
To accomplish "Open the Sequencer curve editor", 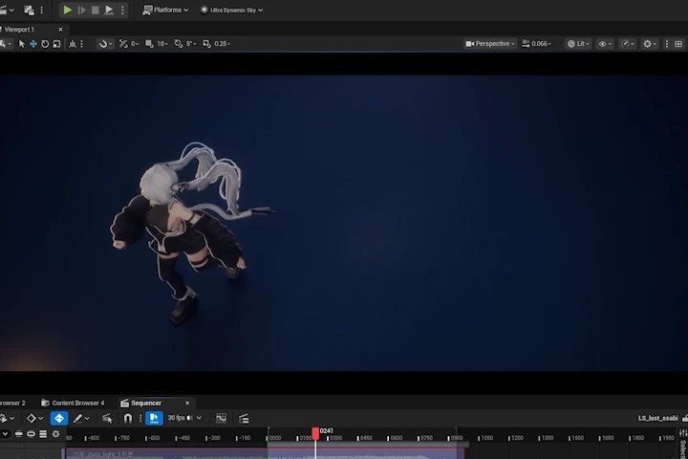I will [x=221, y=418].
